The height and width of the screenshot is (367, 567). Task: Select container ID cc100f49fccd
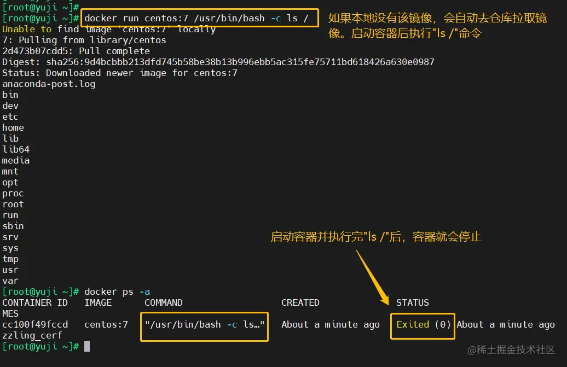pos(35,324)
